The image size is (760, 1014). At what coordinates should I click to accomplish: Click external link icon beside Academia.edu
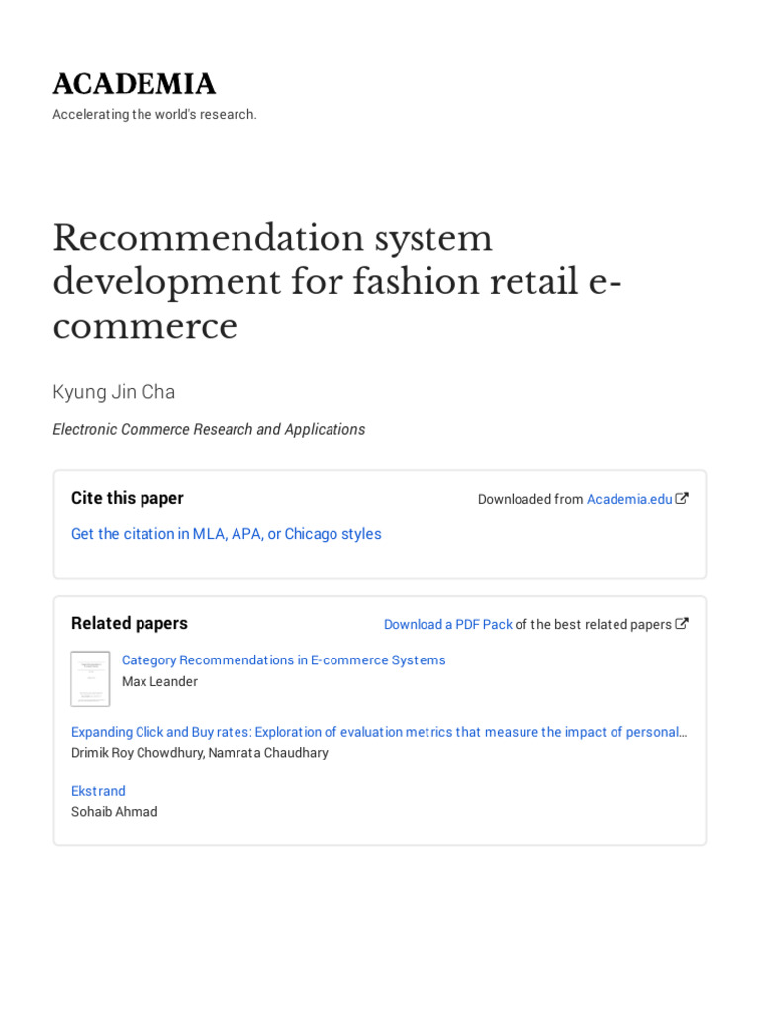682,499
